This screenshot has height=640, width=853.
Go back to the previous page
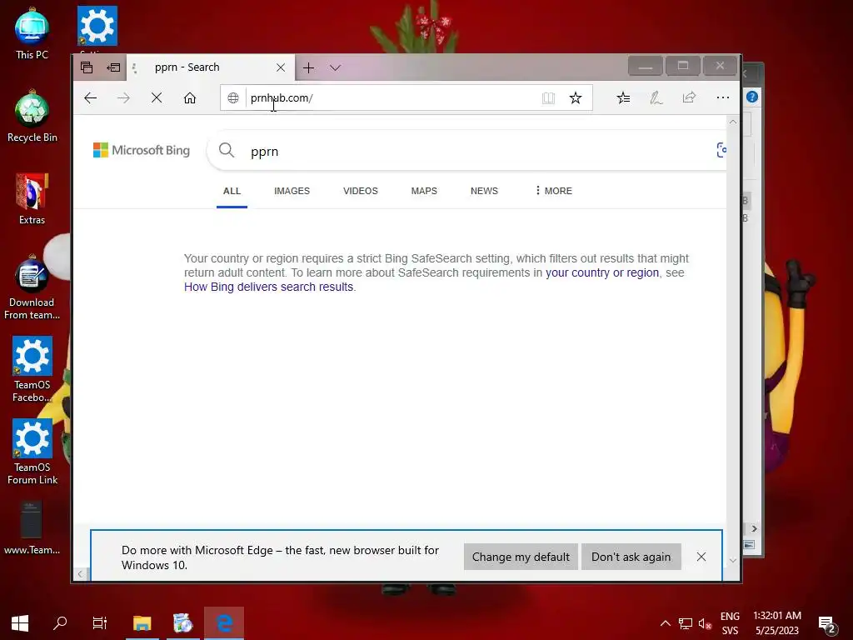point(90,98)
